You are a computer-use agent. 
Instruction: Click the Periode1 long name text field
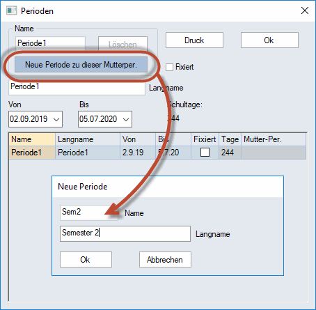(x=77, y=87)
